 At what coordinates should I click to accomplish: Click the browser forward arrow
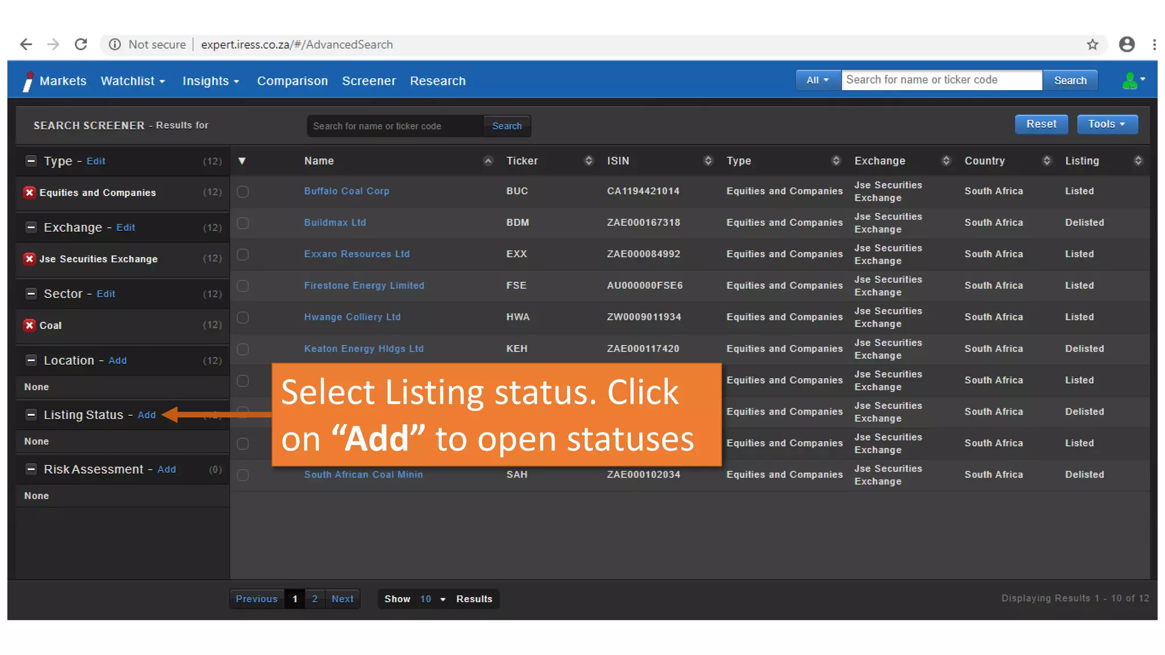(53, 44)
